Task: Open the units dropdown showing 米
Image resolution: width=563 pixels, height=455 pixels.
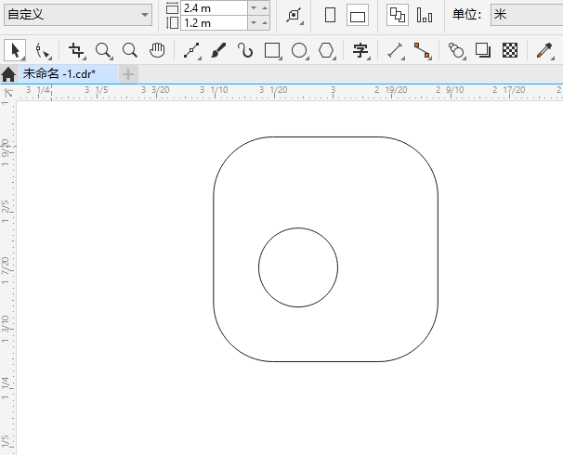Action: pyautogui.click(x=527, y=15)
